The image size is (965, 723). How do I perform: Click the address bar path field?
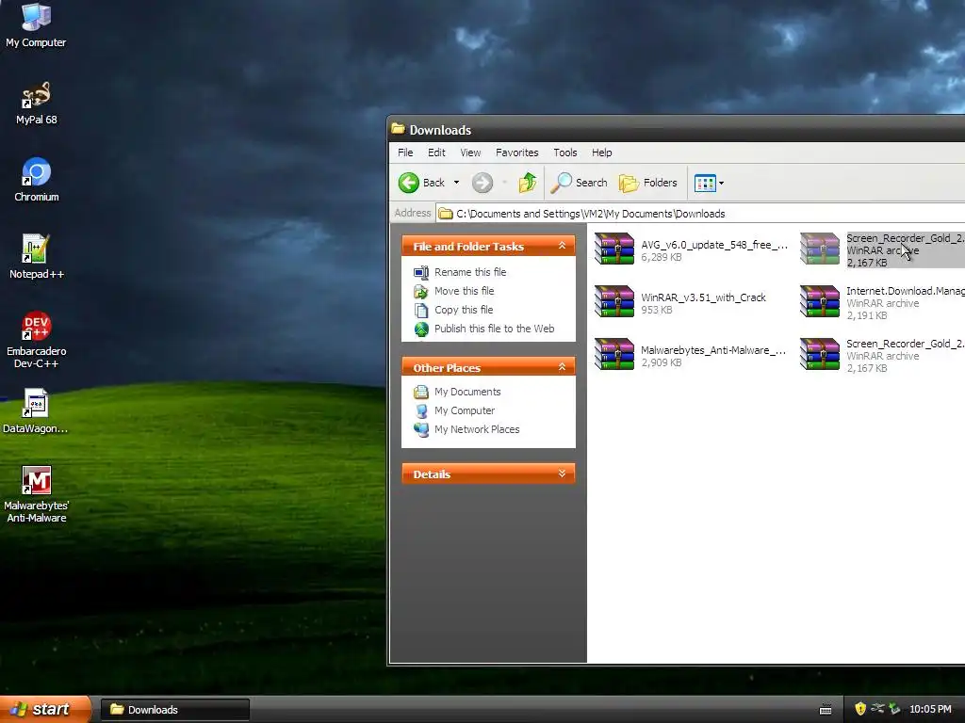click(700, 214)
